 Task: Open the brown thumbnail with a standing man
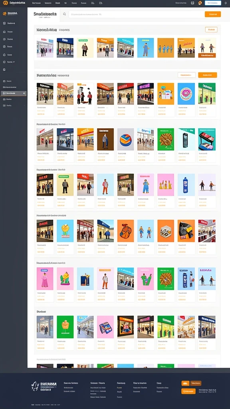[x=105, y=139]
